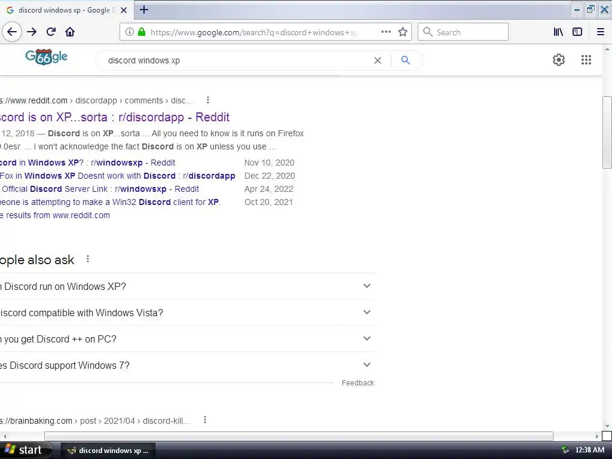
Task: Click the vertical scrollbar thumb
Action: tap(607, 132)
